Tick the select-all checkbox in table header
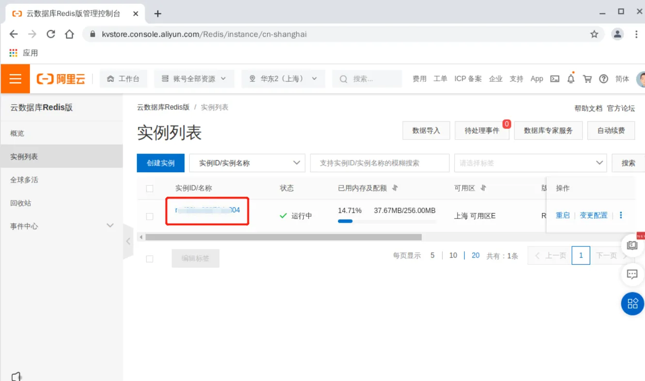645x381 pixels. pyautogui.click(x=150, y=189)
